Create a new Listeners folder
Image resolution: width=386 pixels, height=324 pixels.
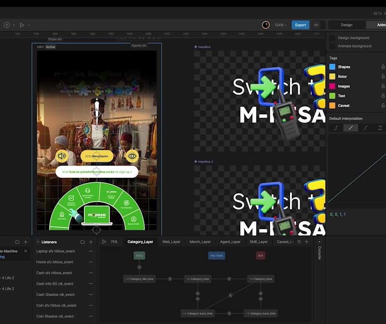click(83, 242)
